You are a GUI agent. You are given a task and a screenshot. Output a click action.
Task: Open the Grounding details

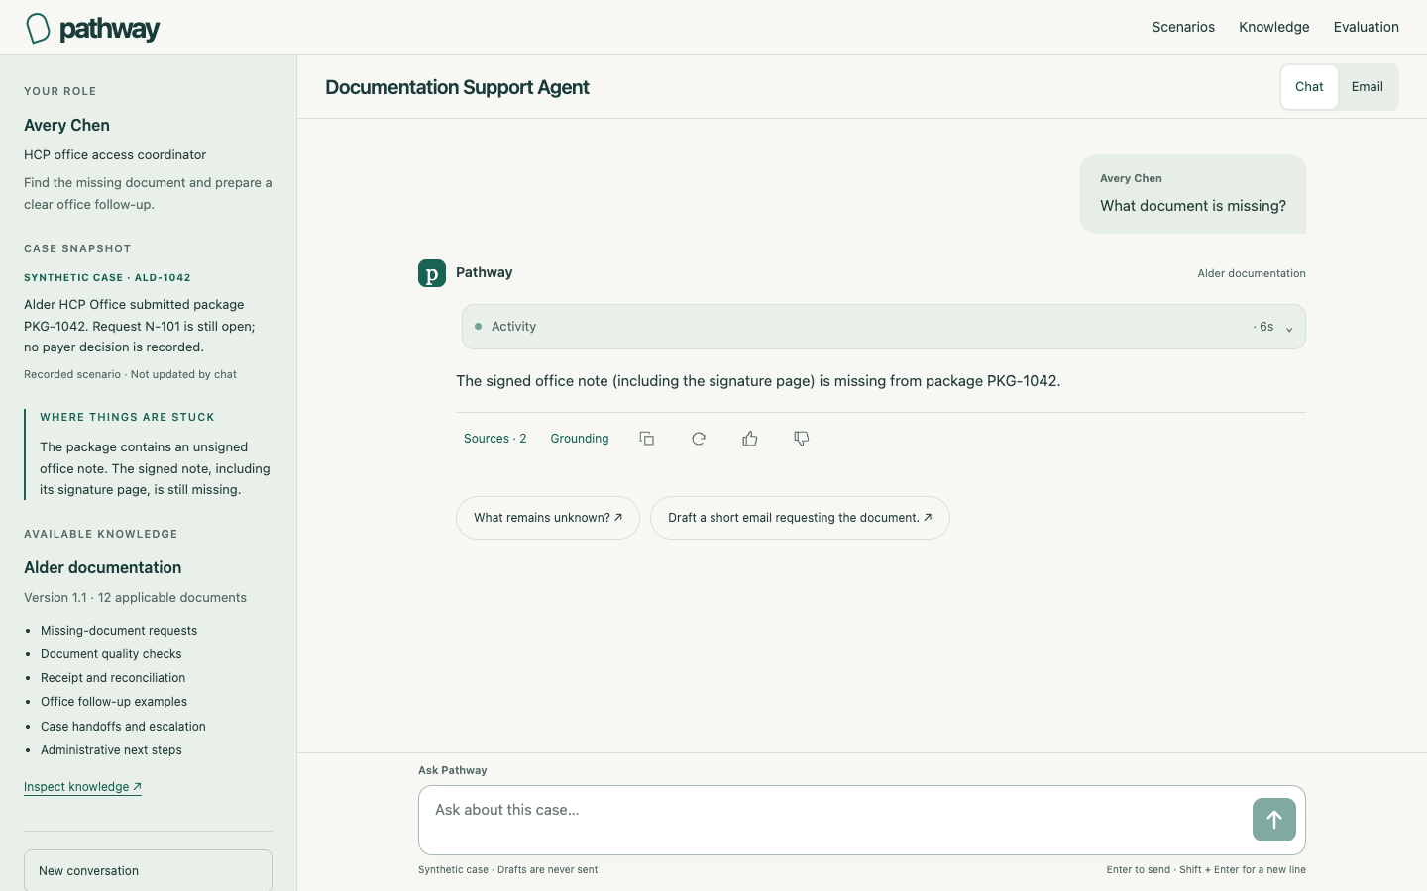580,439
